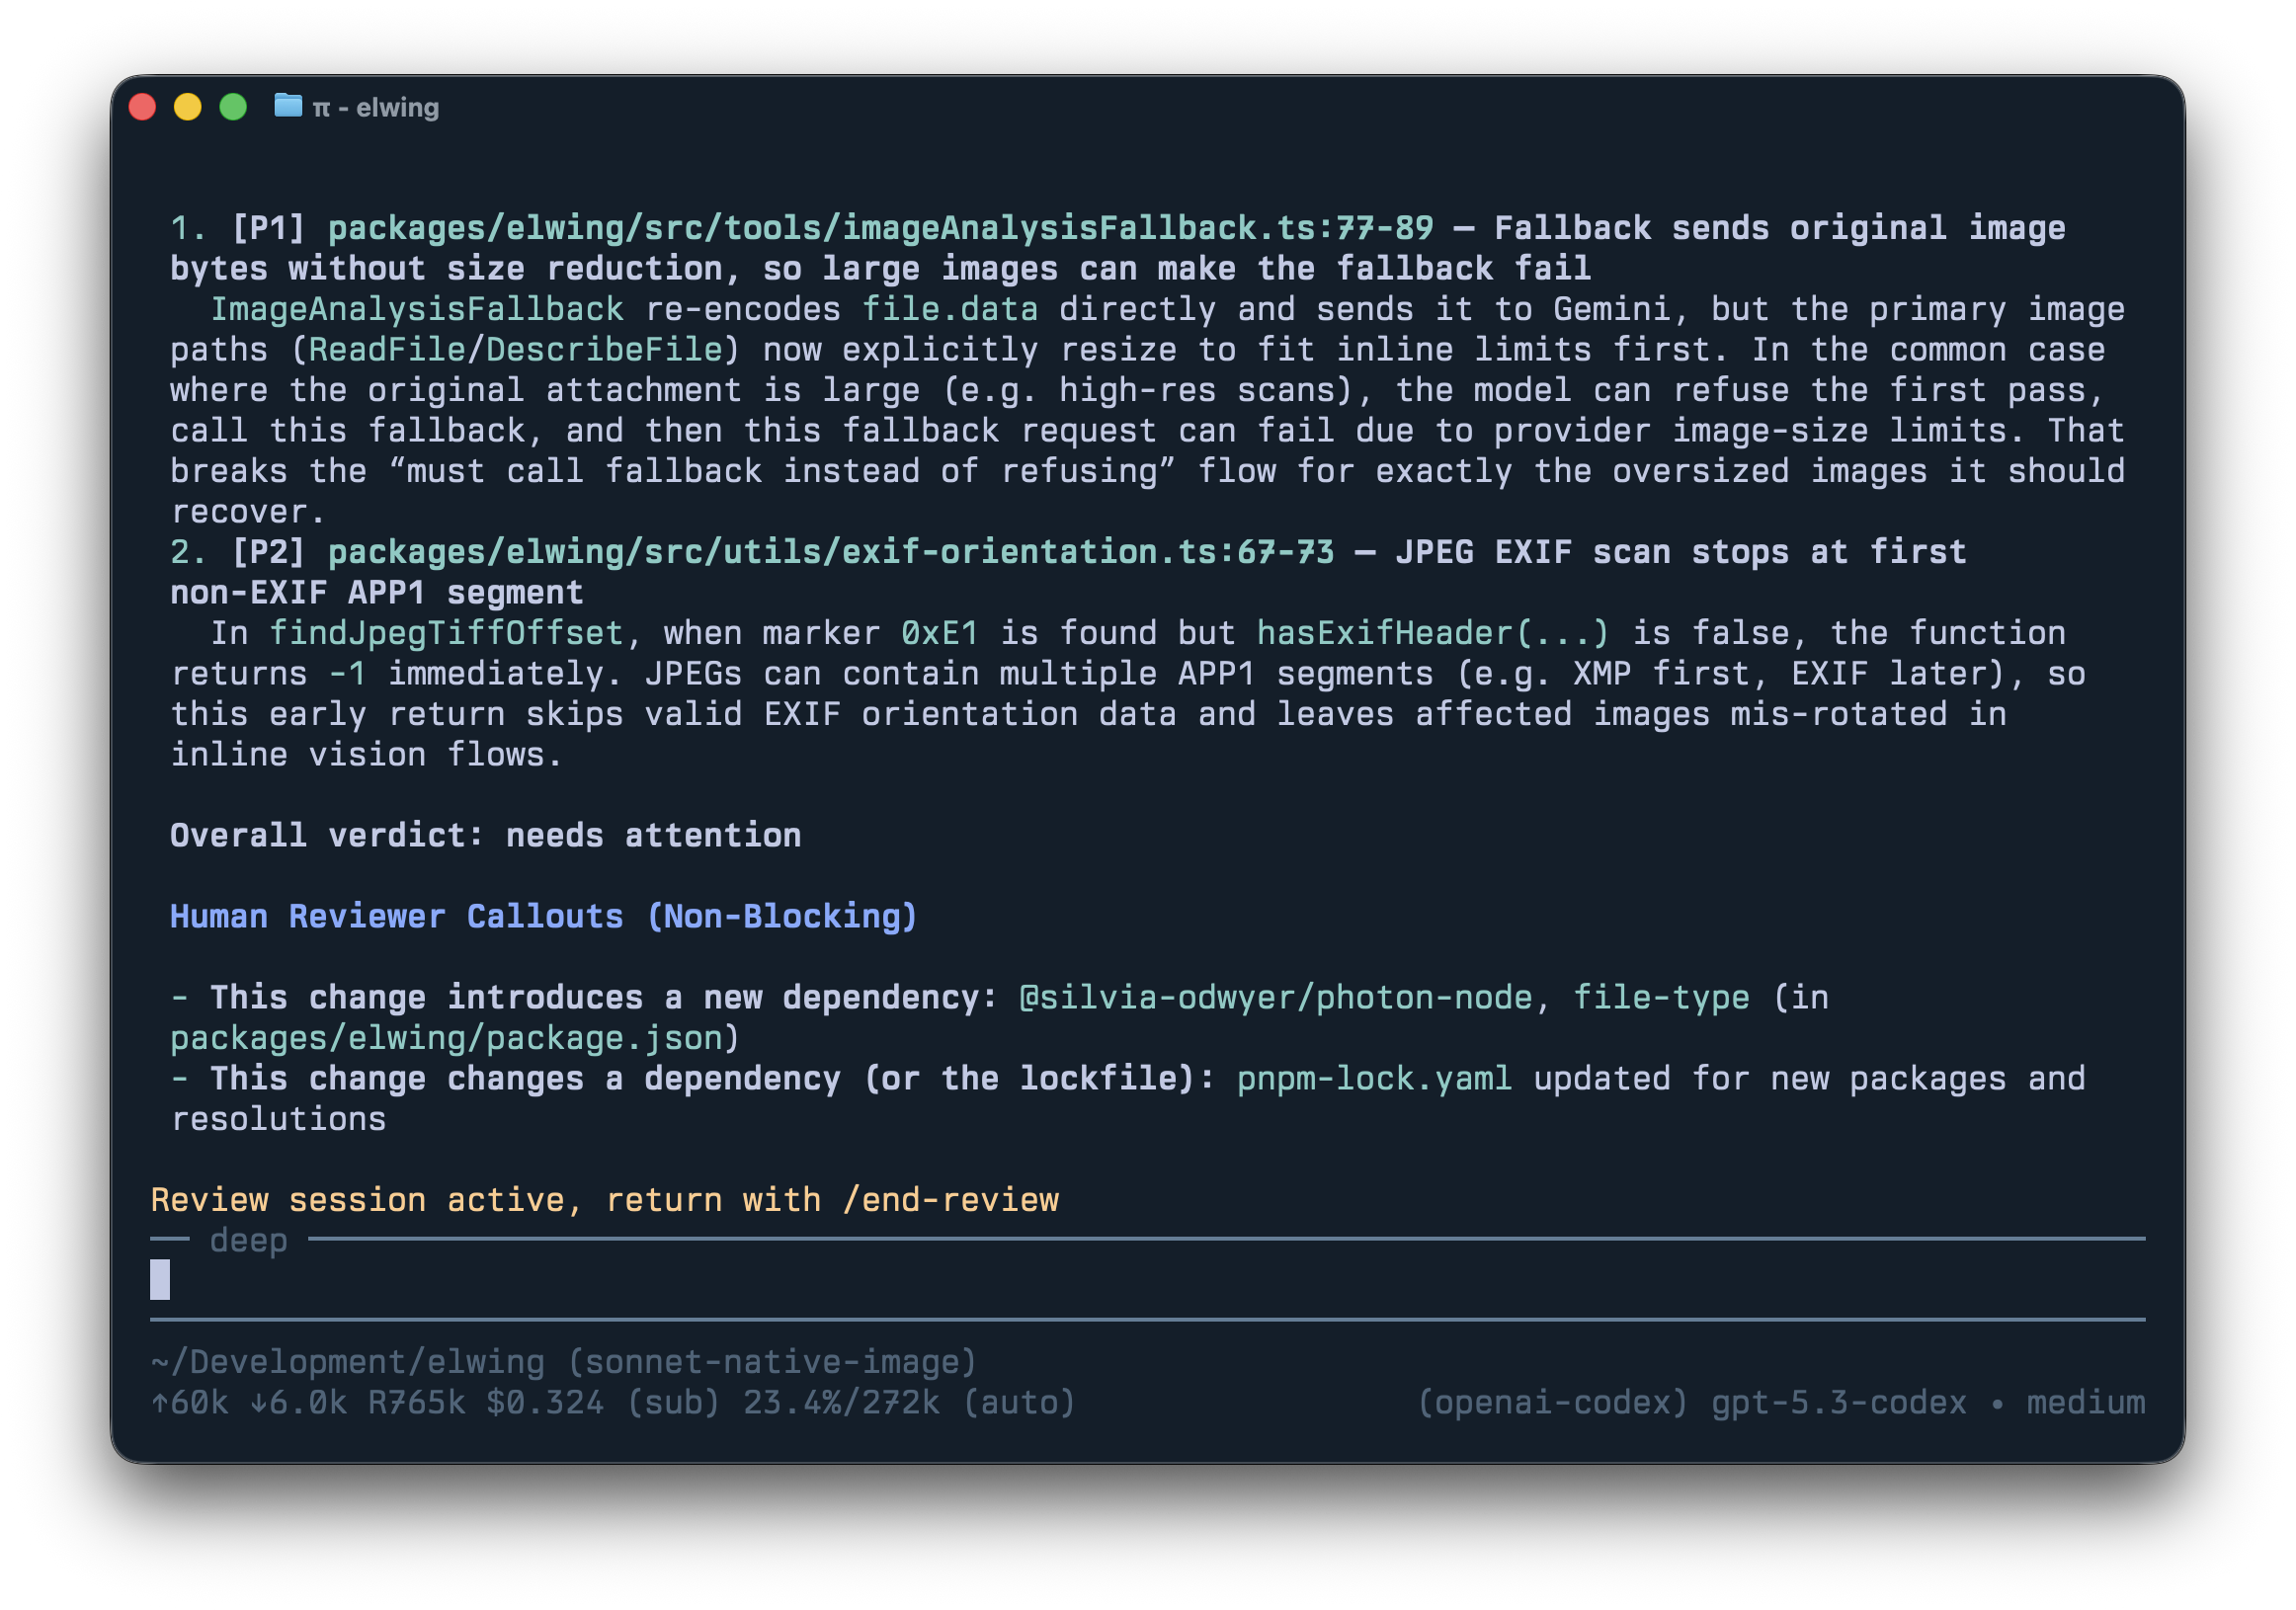Click the @silvia-odwyer/photon-node dependency name

(x=1275, y=997)
